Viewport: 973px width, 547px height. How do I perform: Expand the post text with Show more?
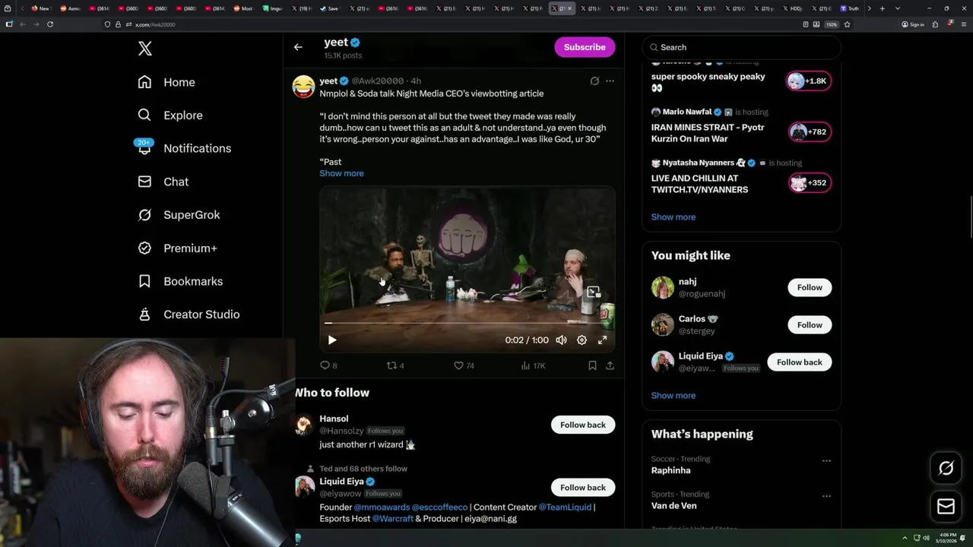click(x=341, y=173)
